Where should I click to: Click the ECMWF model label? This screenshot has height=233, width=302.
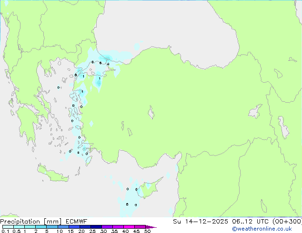coord(77,222)
